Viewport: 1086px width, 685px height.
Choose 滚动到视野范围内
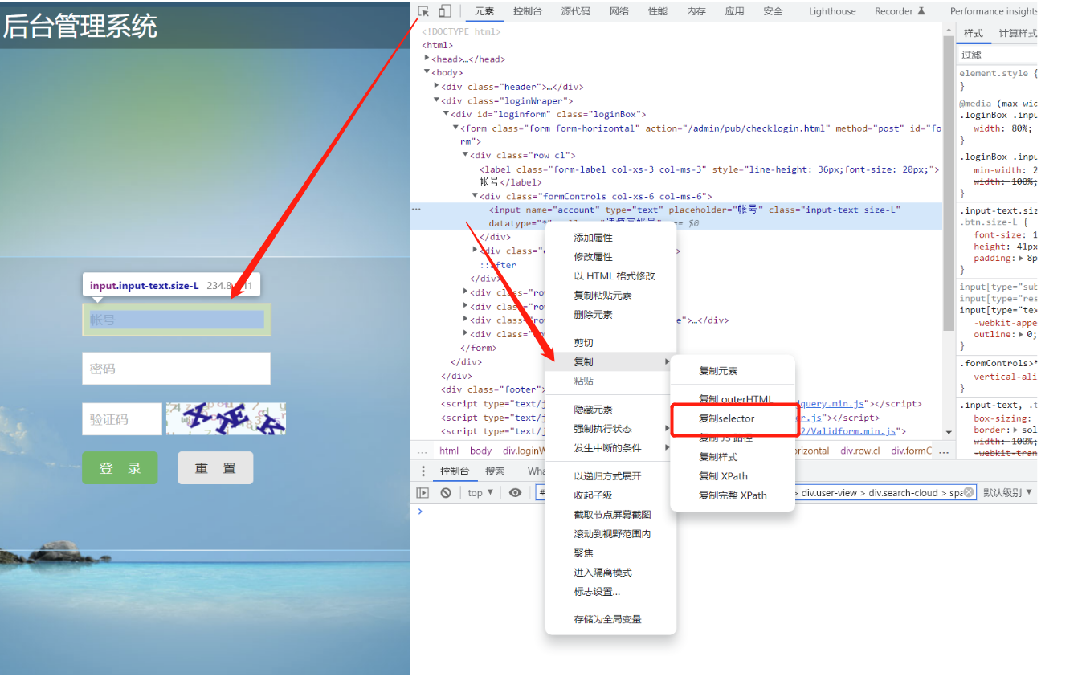tap(610, 534)
